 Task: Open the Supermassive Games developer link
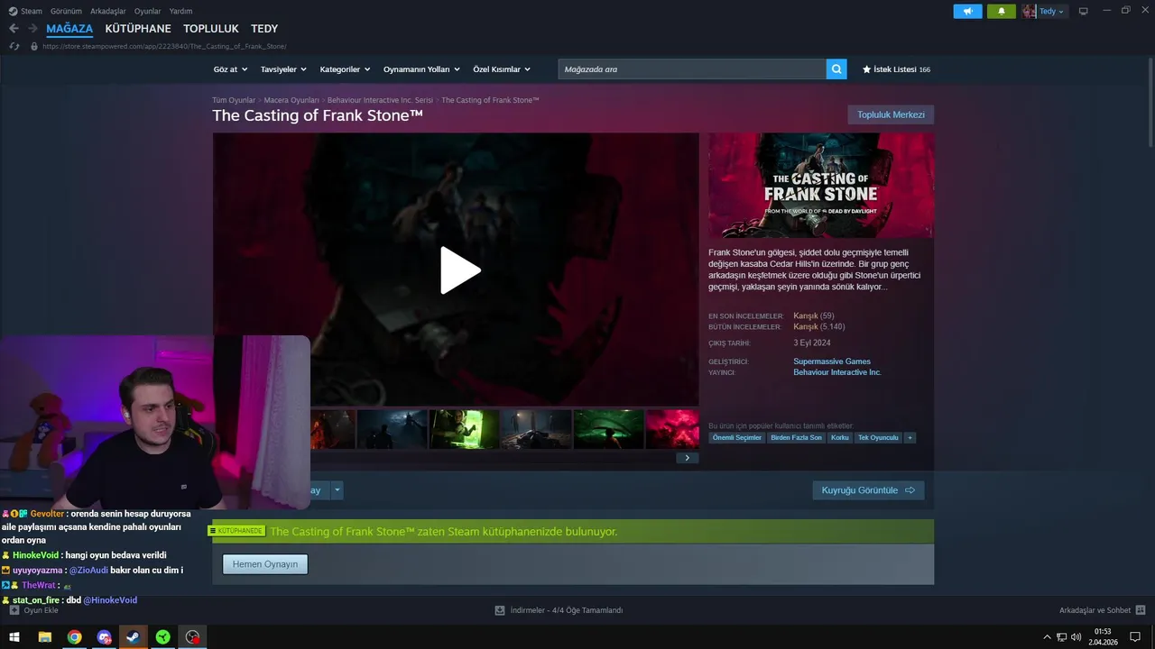tap(832, 361)
